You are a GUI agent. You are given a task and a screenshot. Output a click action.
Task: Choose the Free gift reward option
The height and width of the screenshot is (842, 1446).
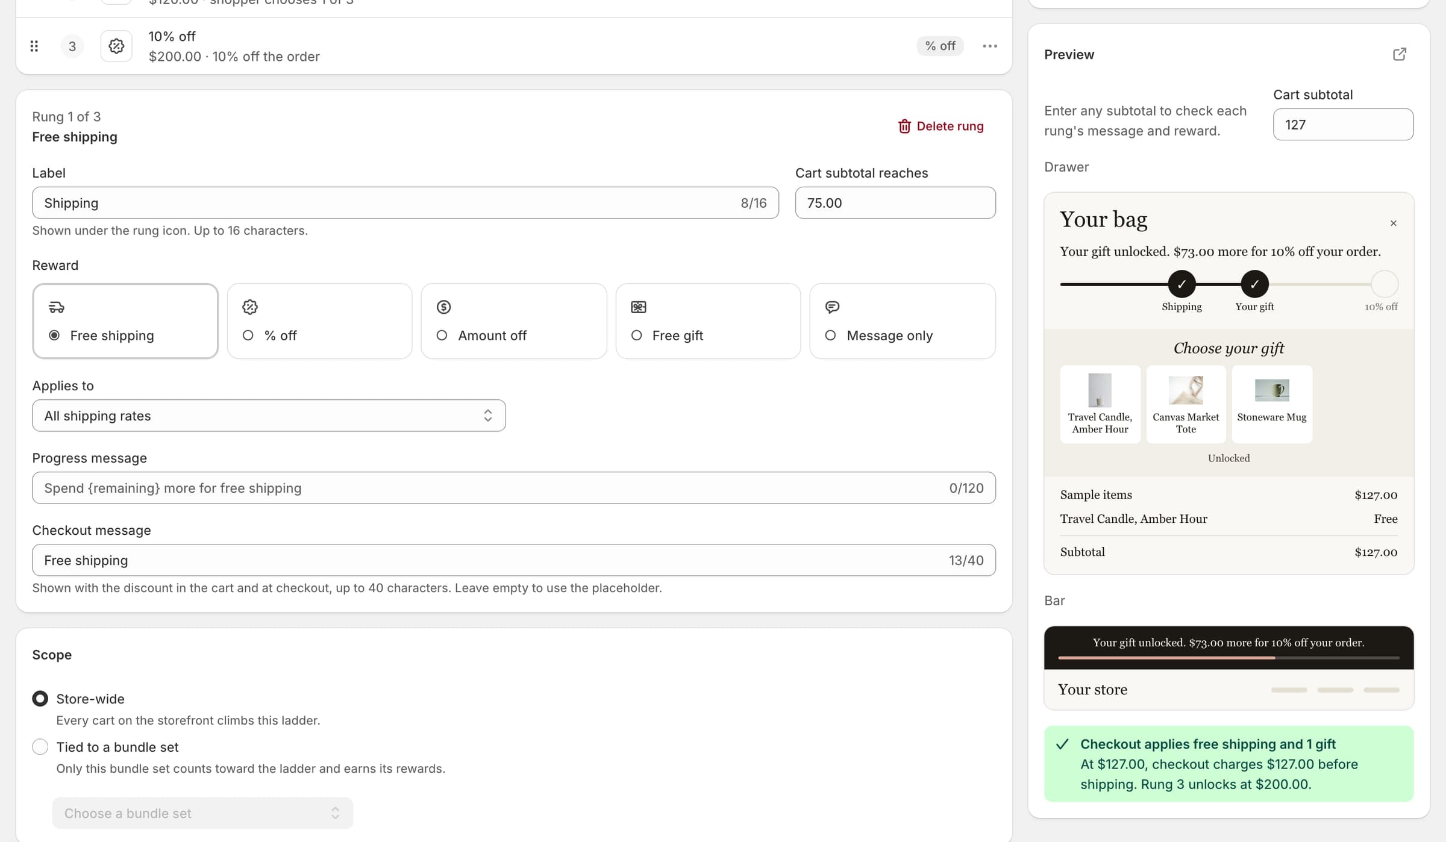pyautogui.click(x=708, y=321)
